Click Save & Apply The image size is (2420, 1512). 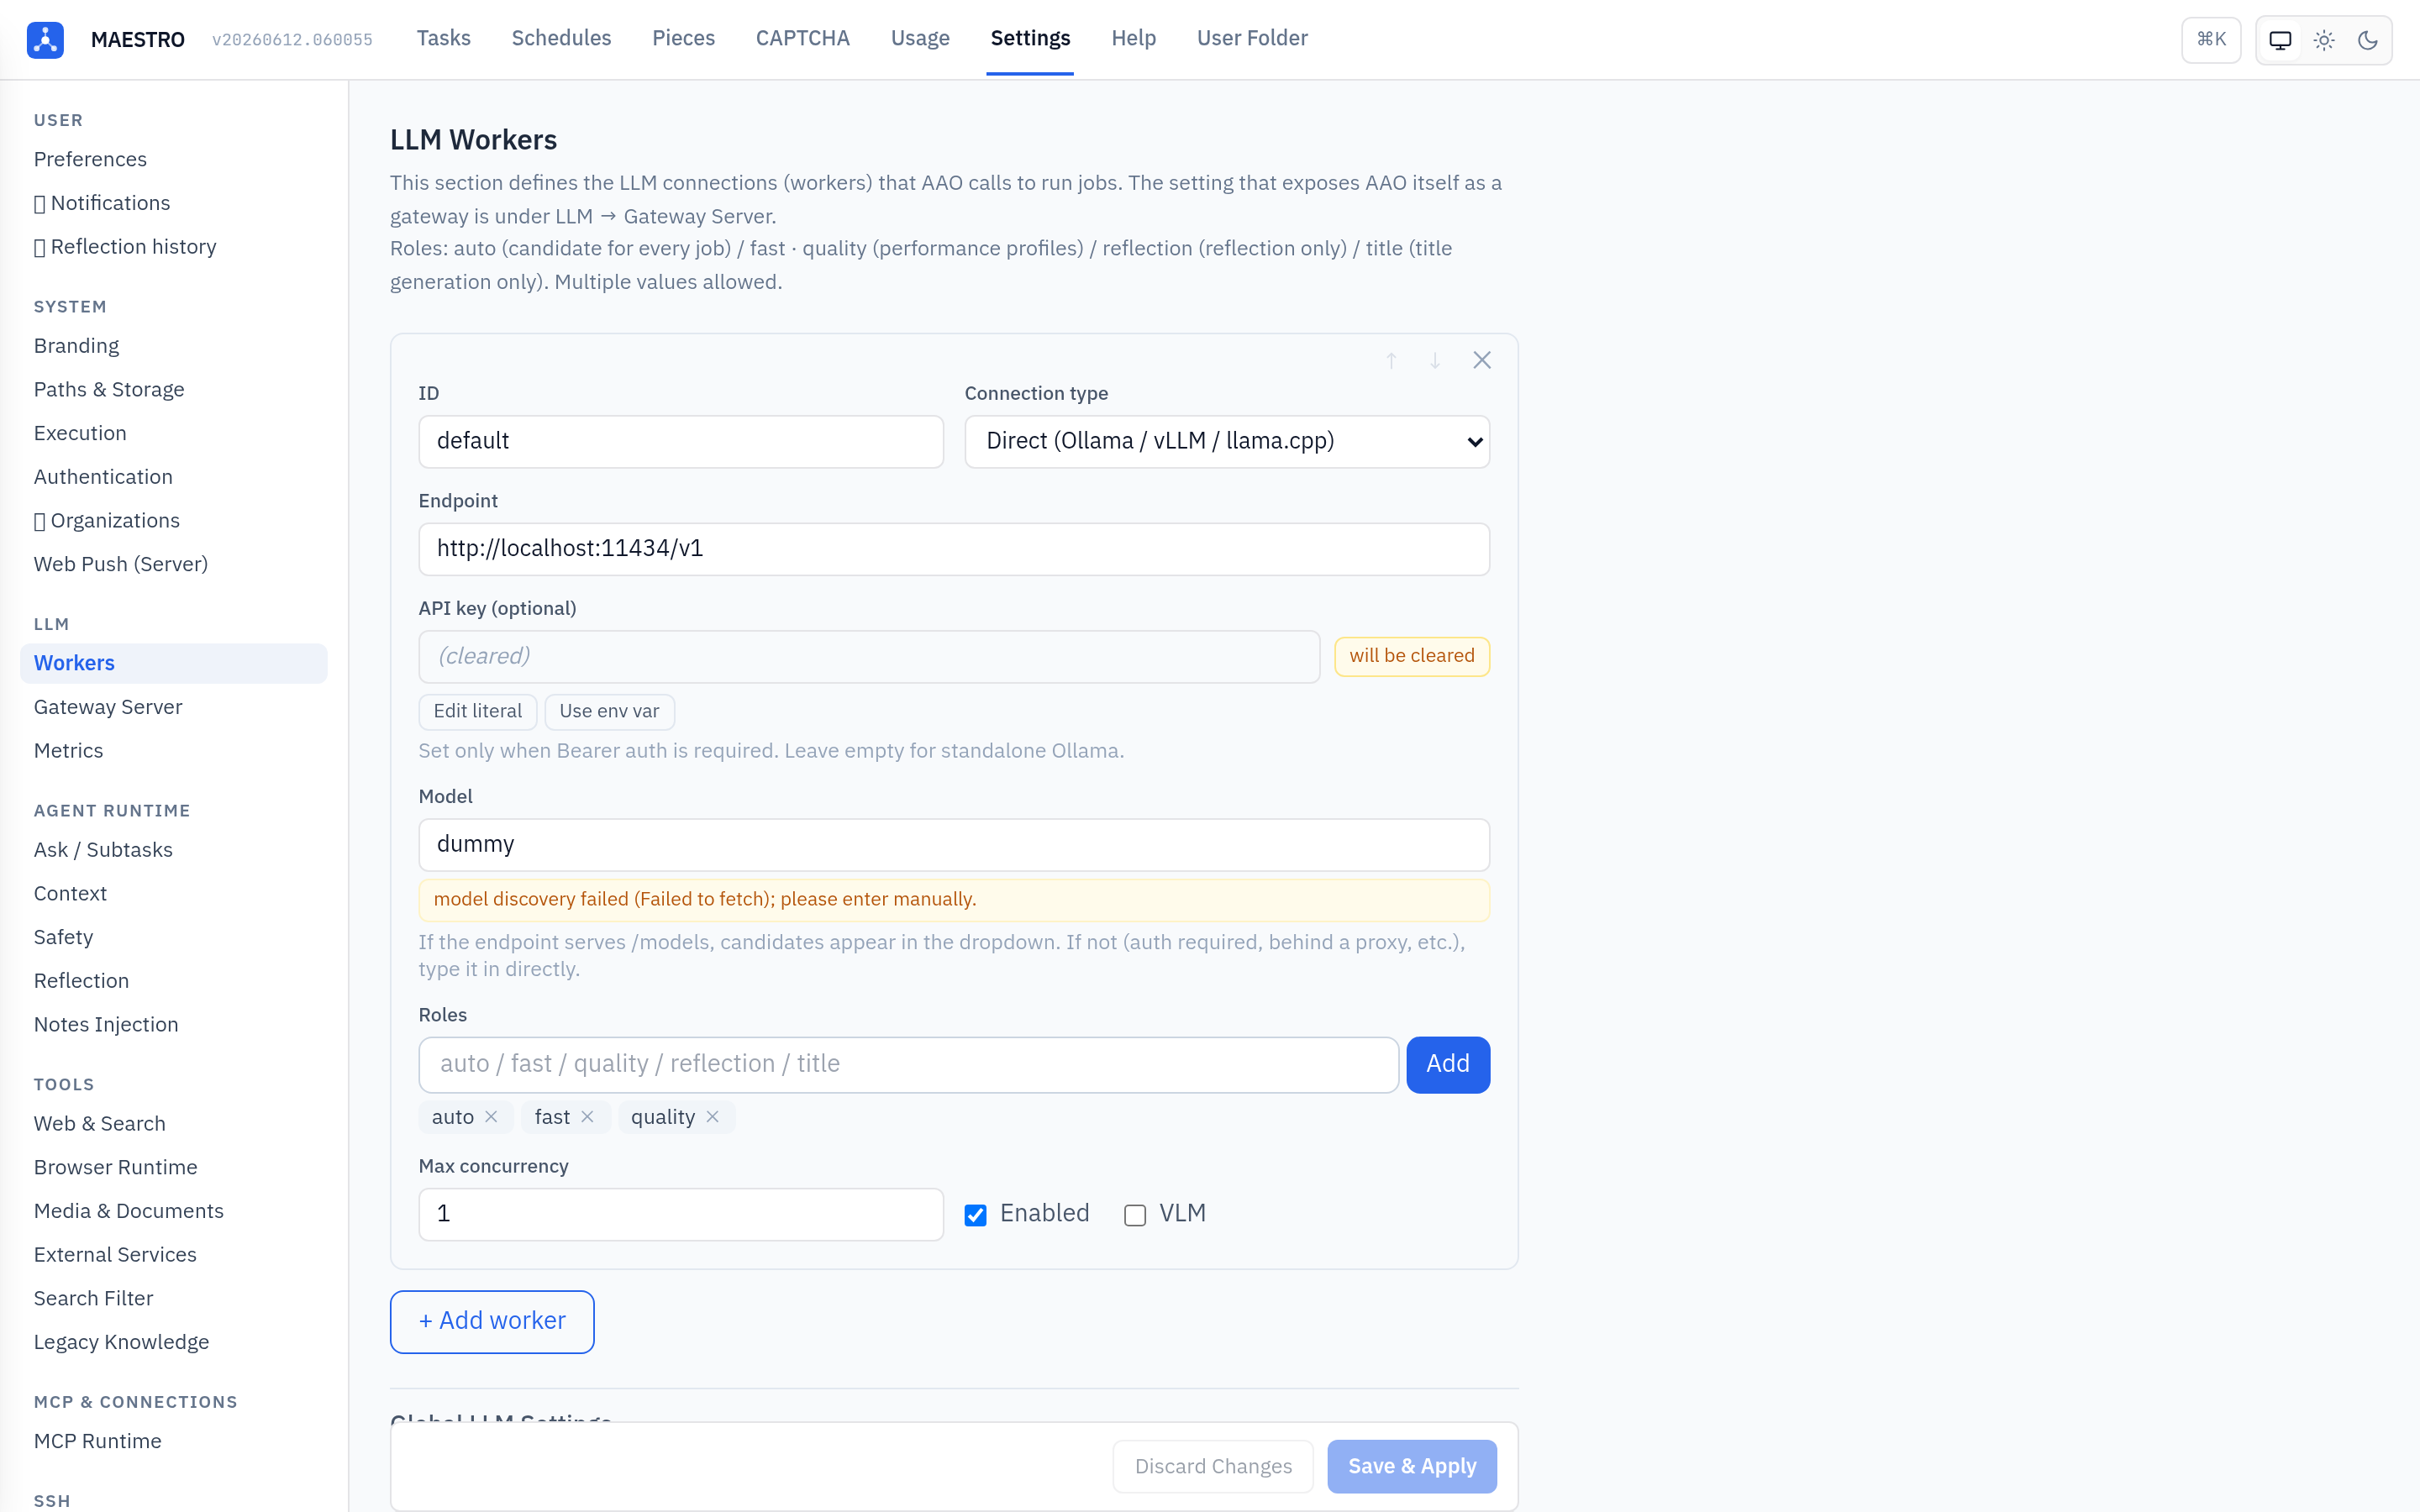pyautogui.click(x=1412, y=1466)
